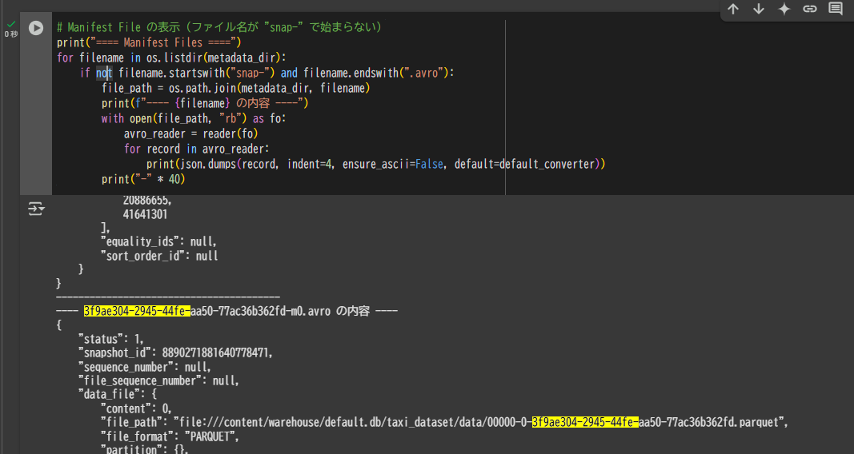Click '"content": 0' output line
This screenshot has width=854, height=454.
coord(136,409)
